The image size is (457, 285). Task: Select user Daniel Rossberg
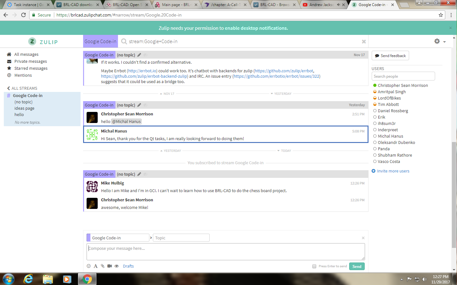pyautogui.click(x=393, y=111)
